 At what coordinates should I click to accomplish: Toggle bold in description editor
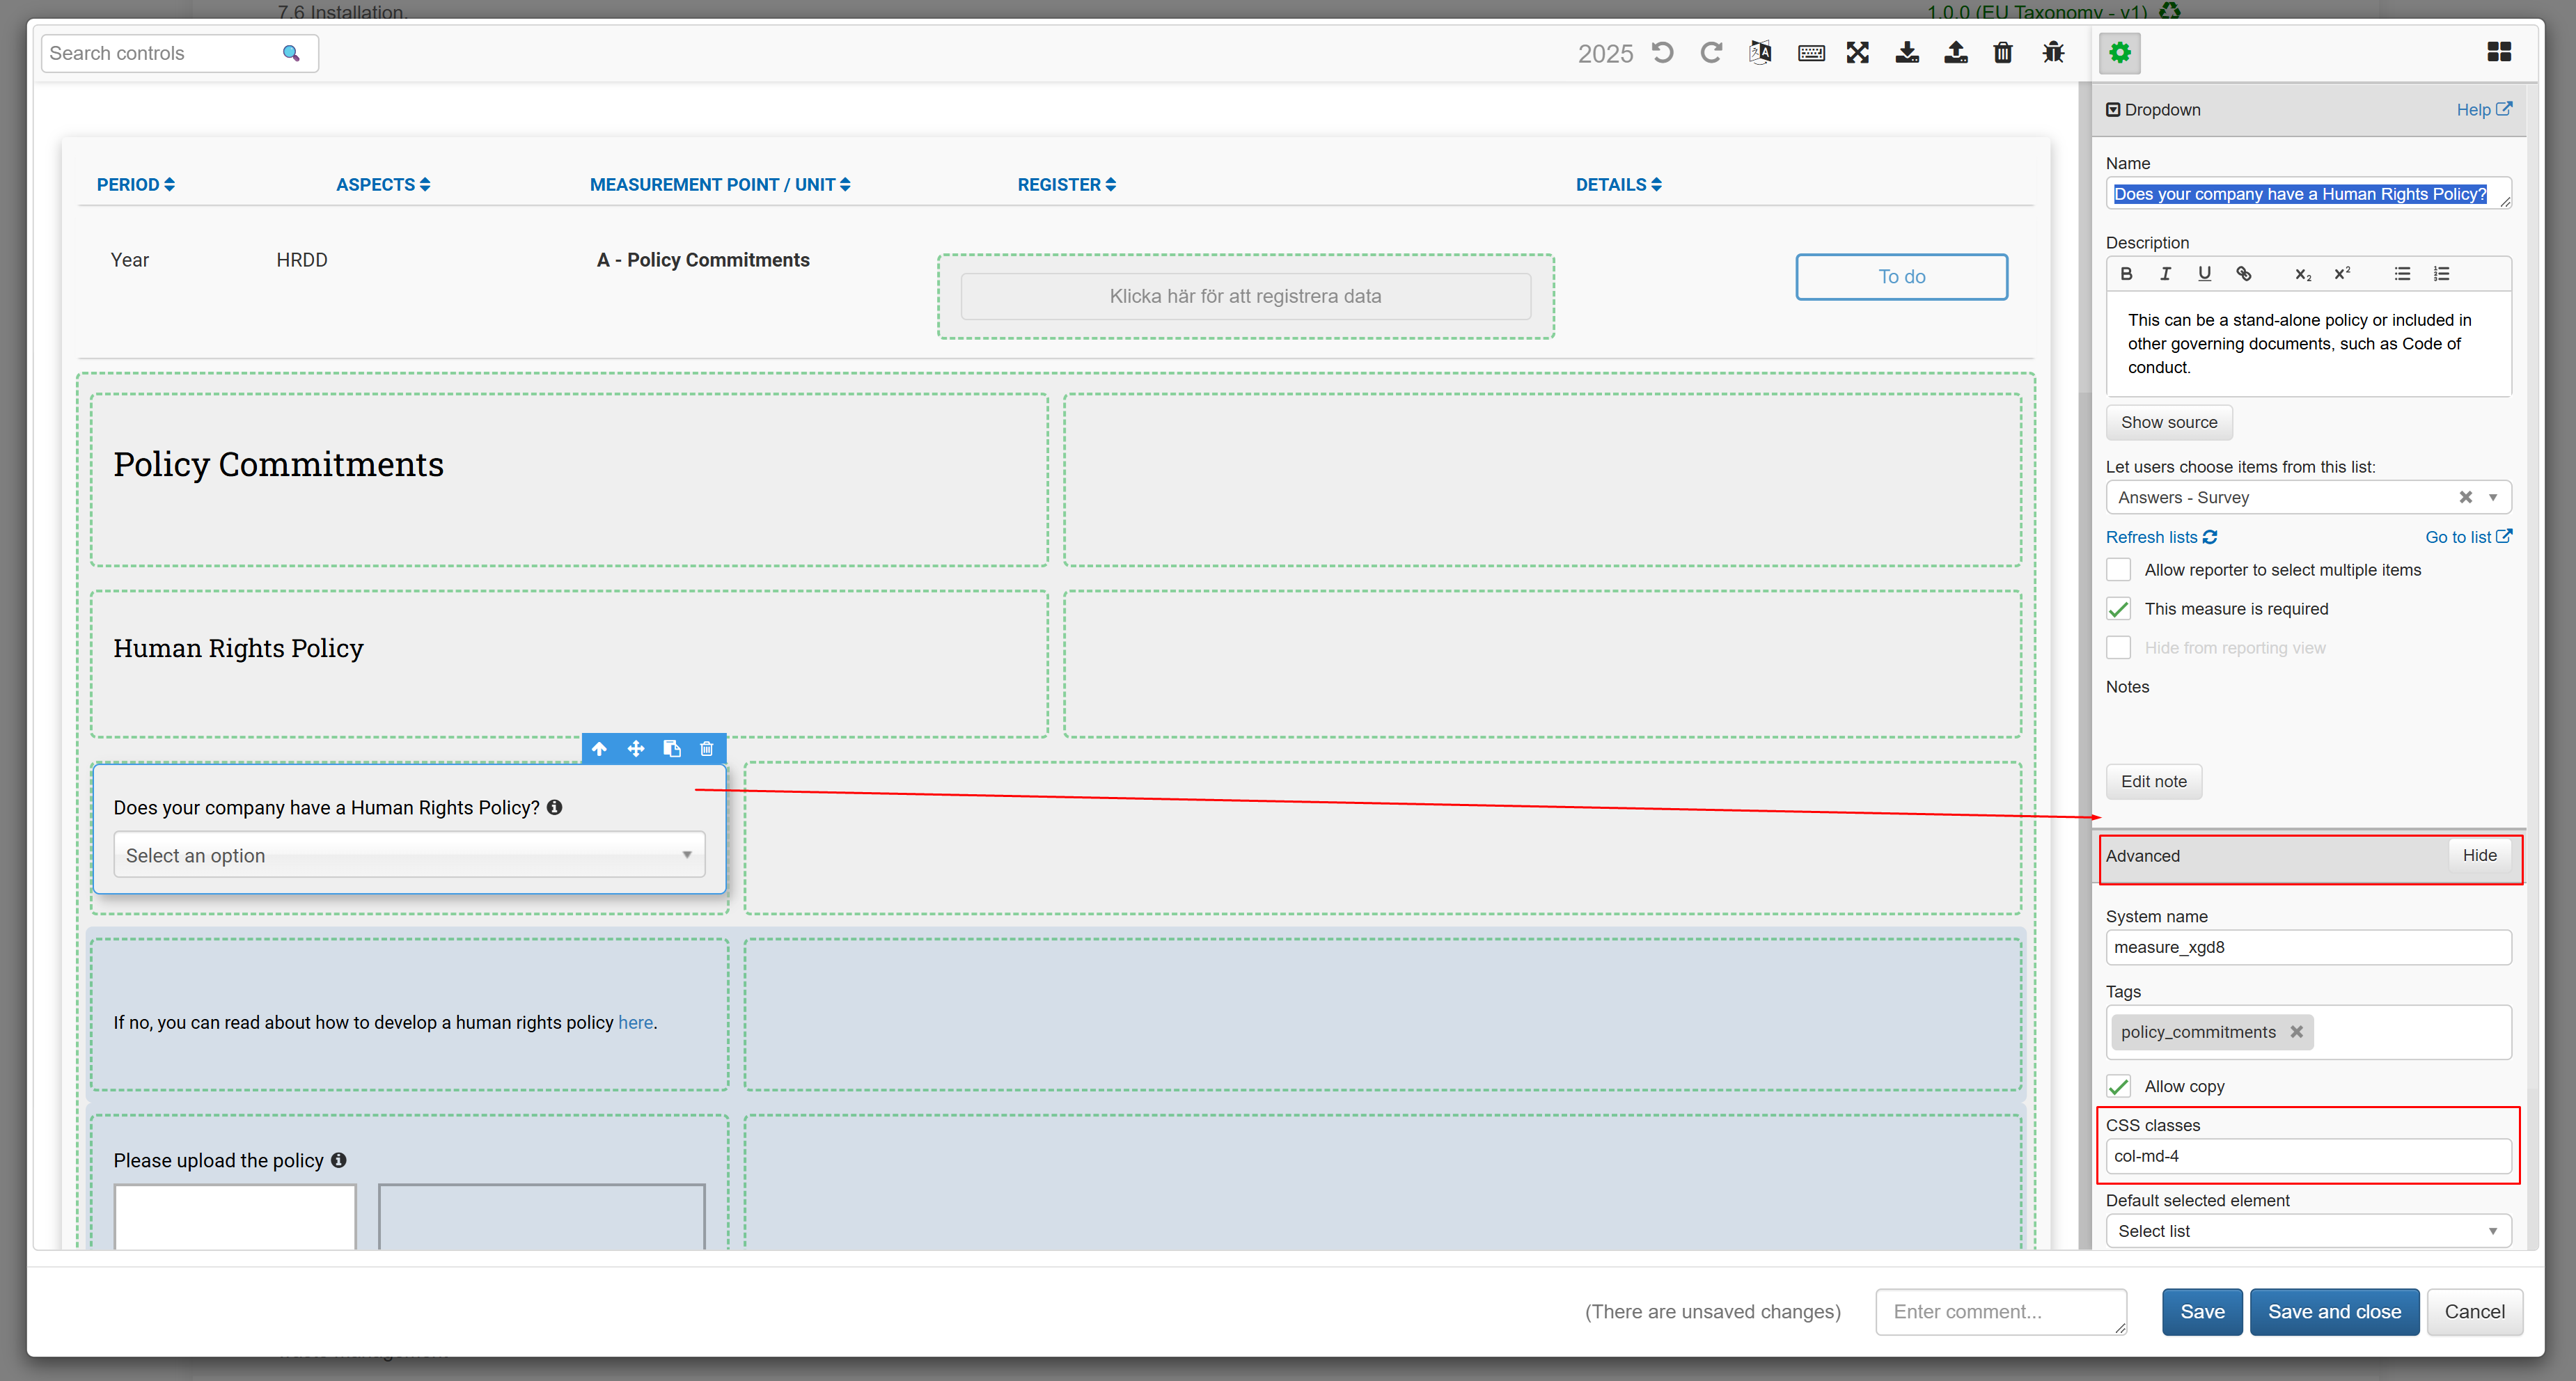(2126, 274)
